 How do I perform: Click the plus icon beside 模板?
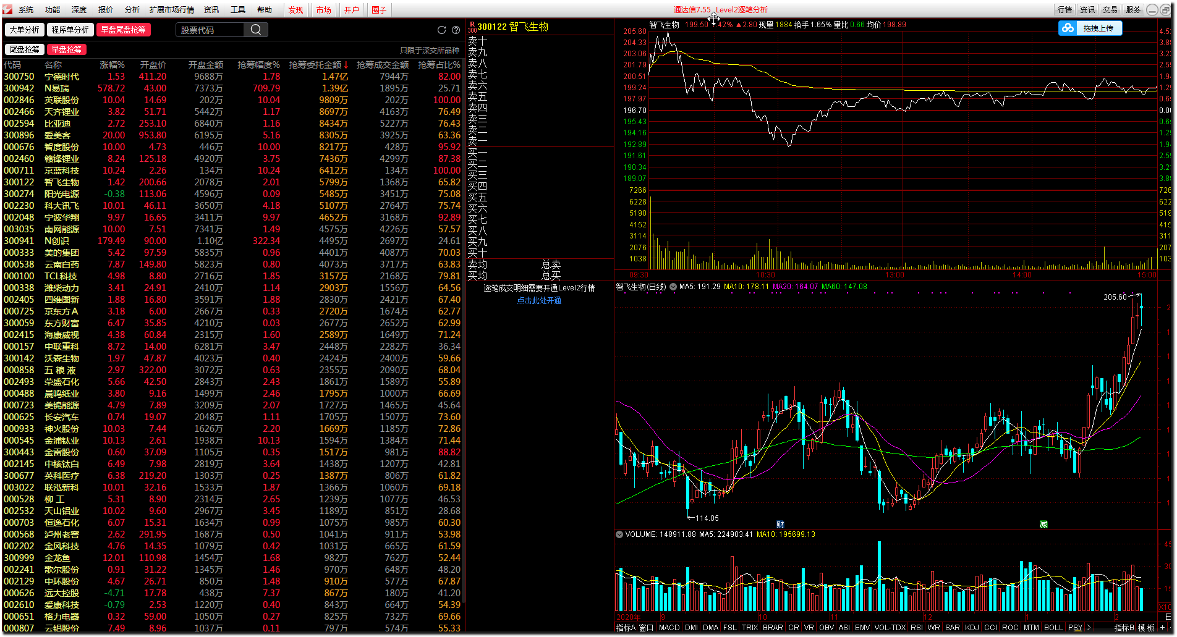[x=1162, y=628]
